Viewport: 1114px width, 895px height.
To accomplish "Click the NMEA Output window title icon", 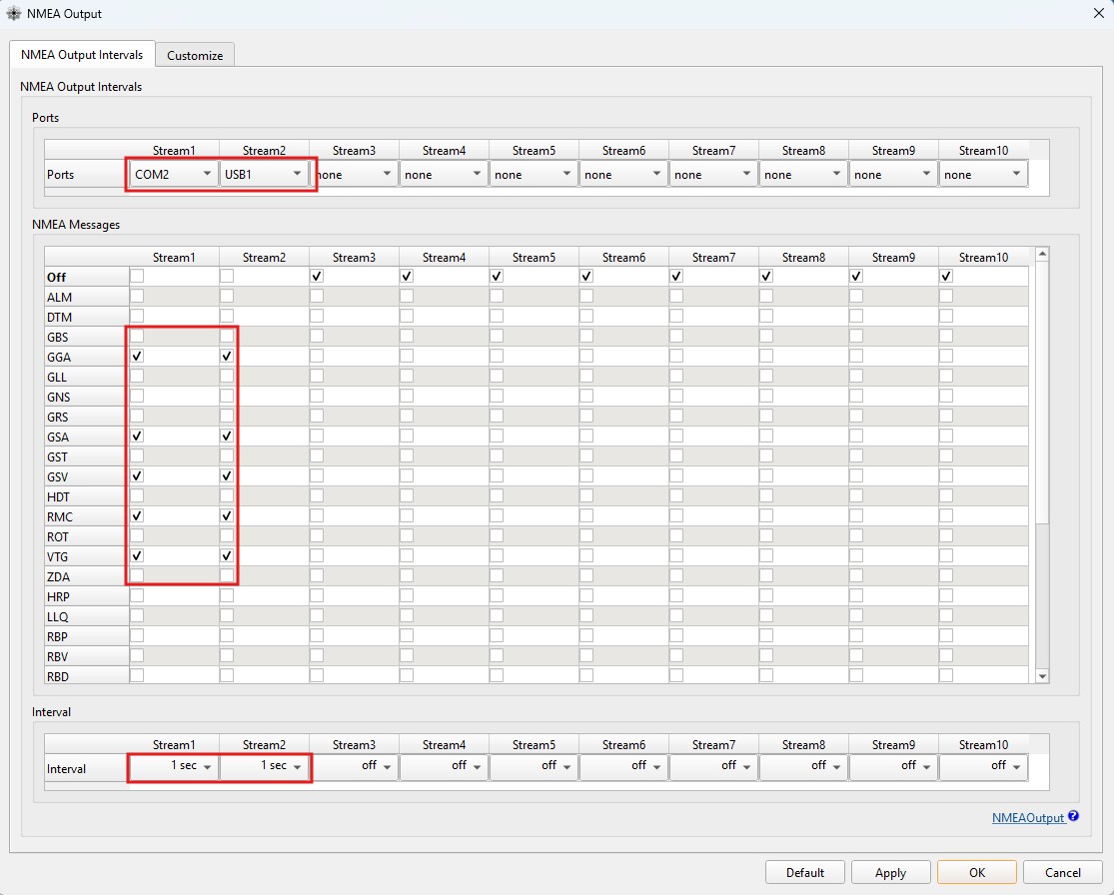I will [x=14, y=14].
